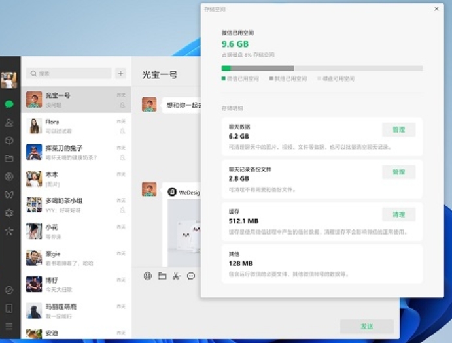Image resolution: width=452 pixels, height=343 pixels.
Task: Click the WeDesign round logo in the message card
Action: click(172, 192)
